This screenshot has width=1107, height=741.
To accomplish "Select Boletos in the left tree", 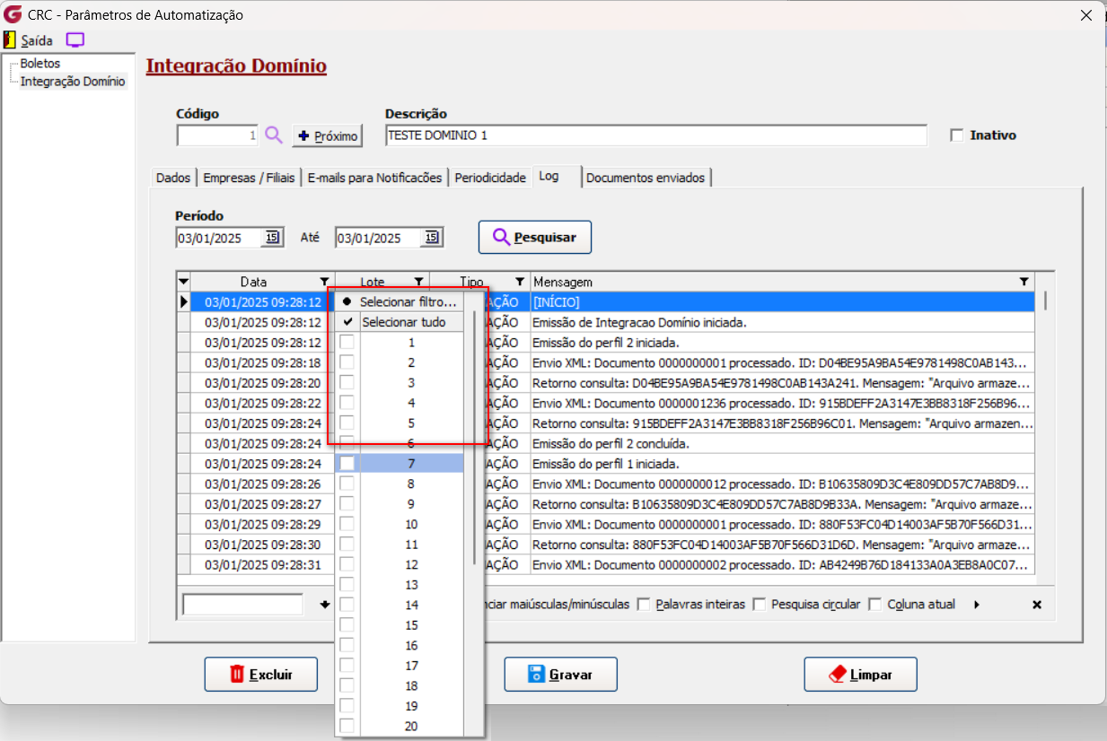I will (x=40, y=64).
